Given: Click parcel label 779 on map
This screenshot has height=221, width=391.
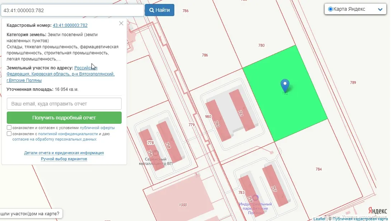Looking at the screenshot, I should (192, 125).
